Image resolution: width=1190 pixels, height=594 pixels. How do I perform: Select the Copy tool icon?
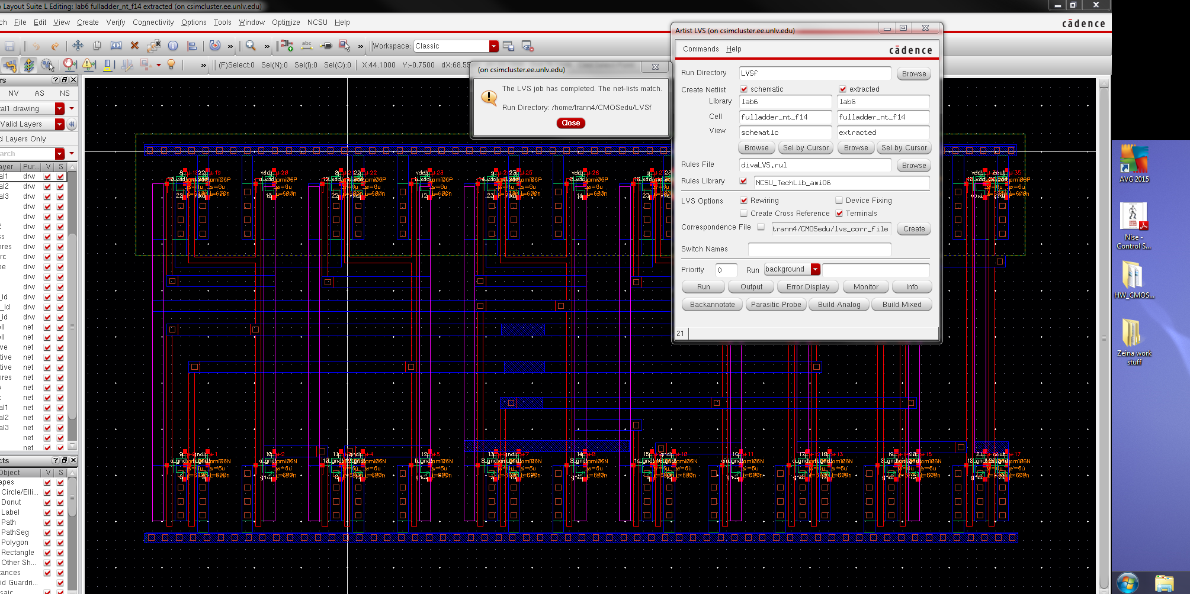point(97,46)
